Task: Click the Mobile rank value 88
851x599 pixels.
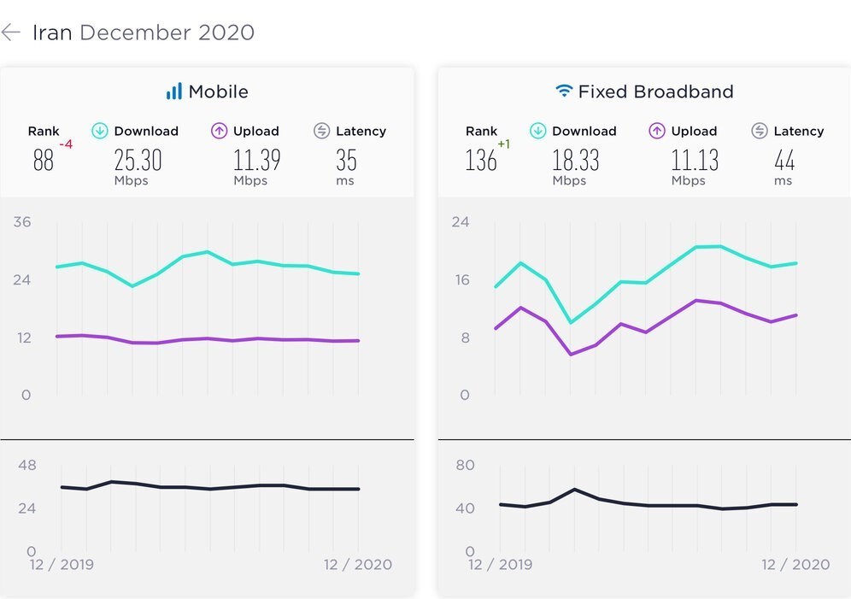Action: [x=43, y=160]
